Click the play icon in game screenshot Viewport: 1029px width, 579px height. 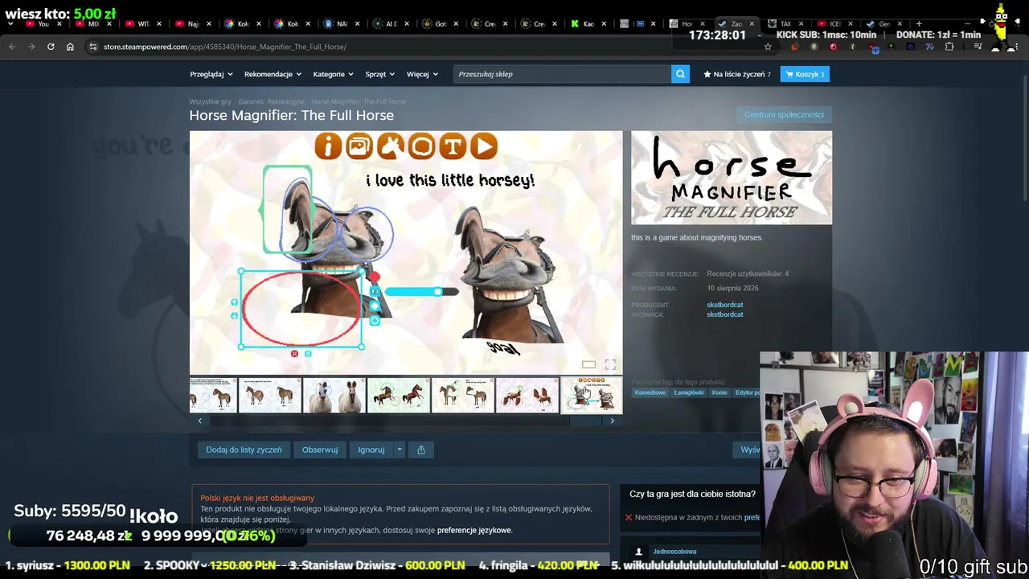click(483, 146)
